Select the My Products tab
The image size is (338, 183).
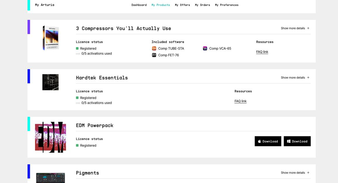click(161, 5)
